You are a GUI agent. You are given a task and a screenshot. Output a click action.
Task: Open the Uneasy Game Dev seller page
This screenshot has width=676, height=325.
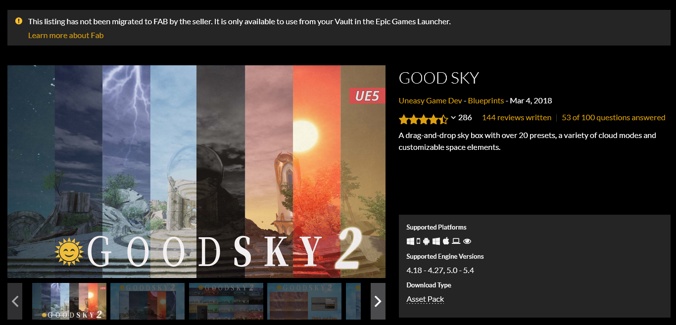[430, 100]
